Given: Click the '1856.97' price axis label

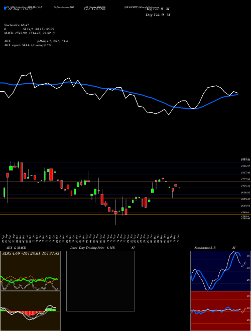Looking at the screenshot, I should click(x=245, y=166).
